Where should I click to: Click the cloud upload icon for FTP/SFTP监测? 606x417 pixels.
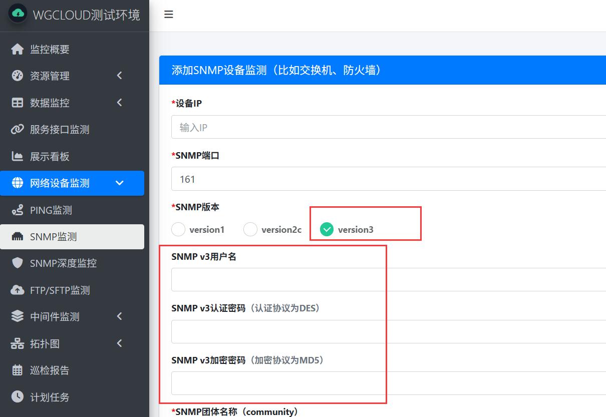click(18, 290)
